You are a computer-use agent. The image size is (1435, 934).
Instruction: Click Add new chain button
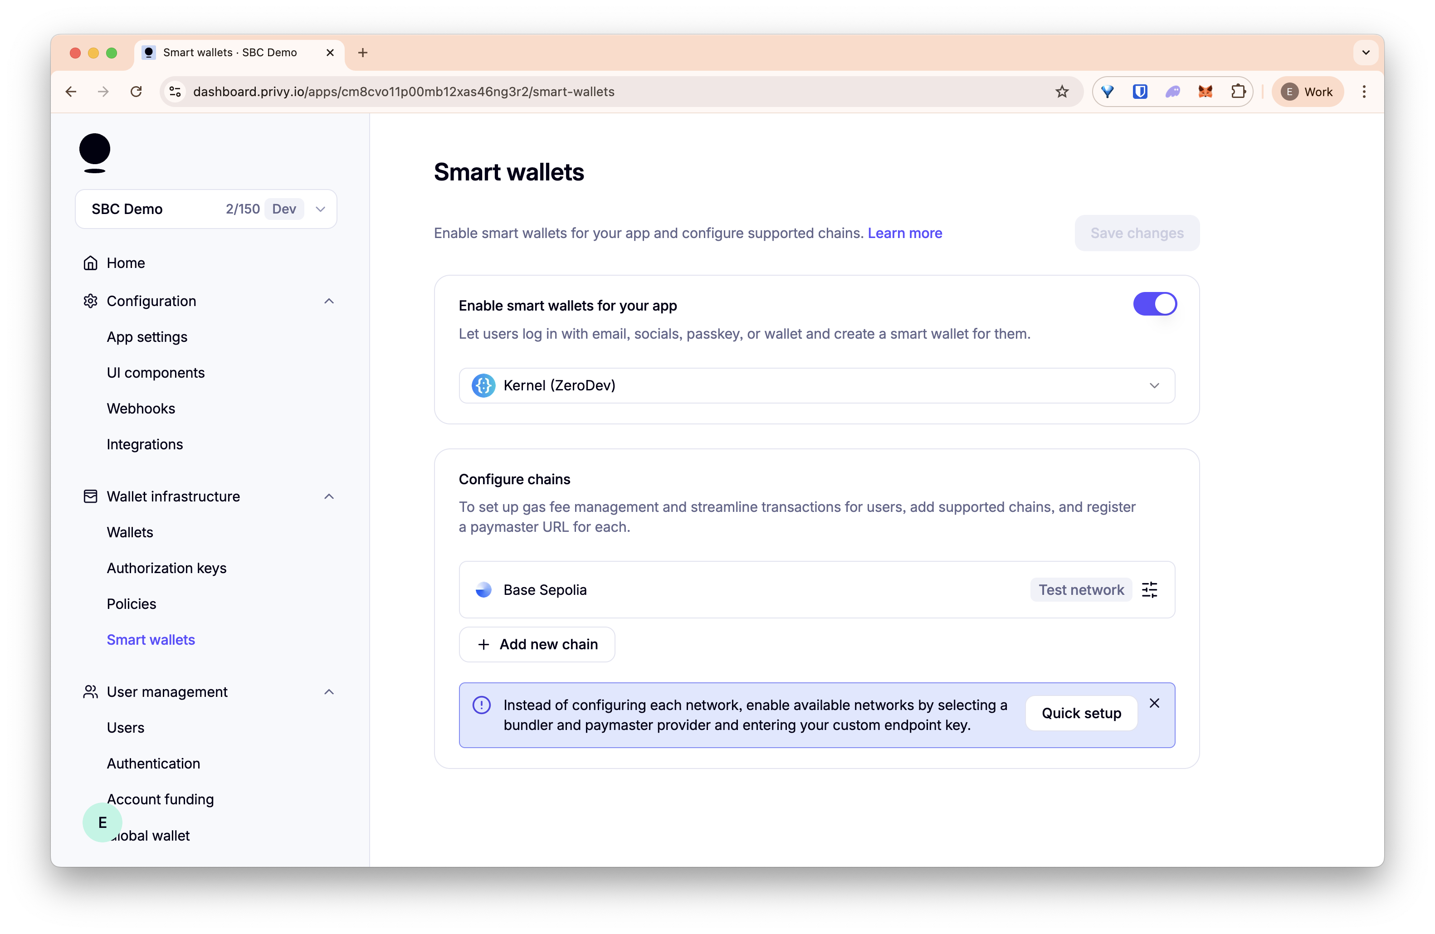537,645
